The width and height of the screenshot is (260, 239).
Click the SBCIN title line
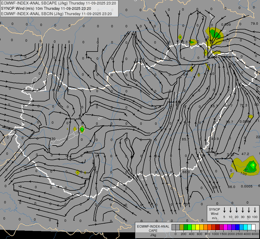coord(56,14)
